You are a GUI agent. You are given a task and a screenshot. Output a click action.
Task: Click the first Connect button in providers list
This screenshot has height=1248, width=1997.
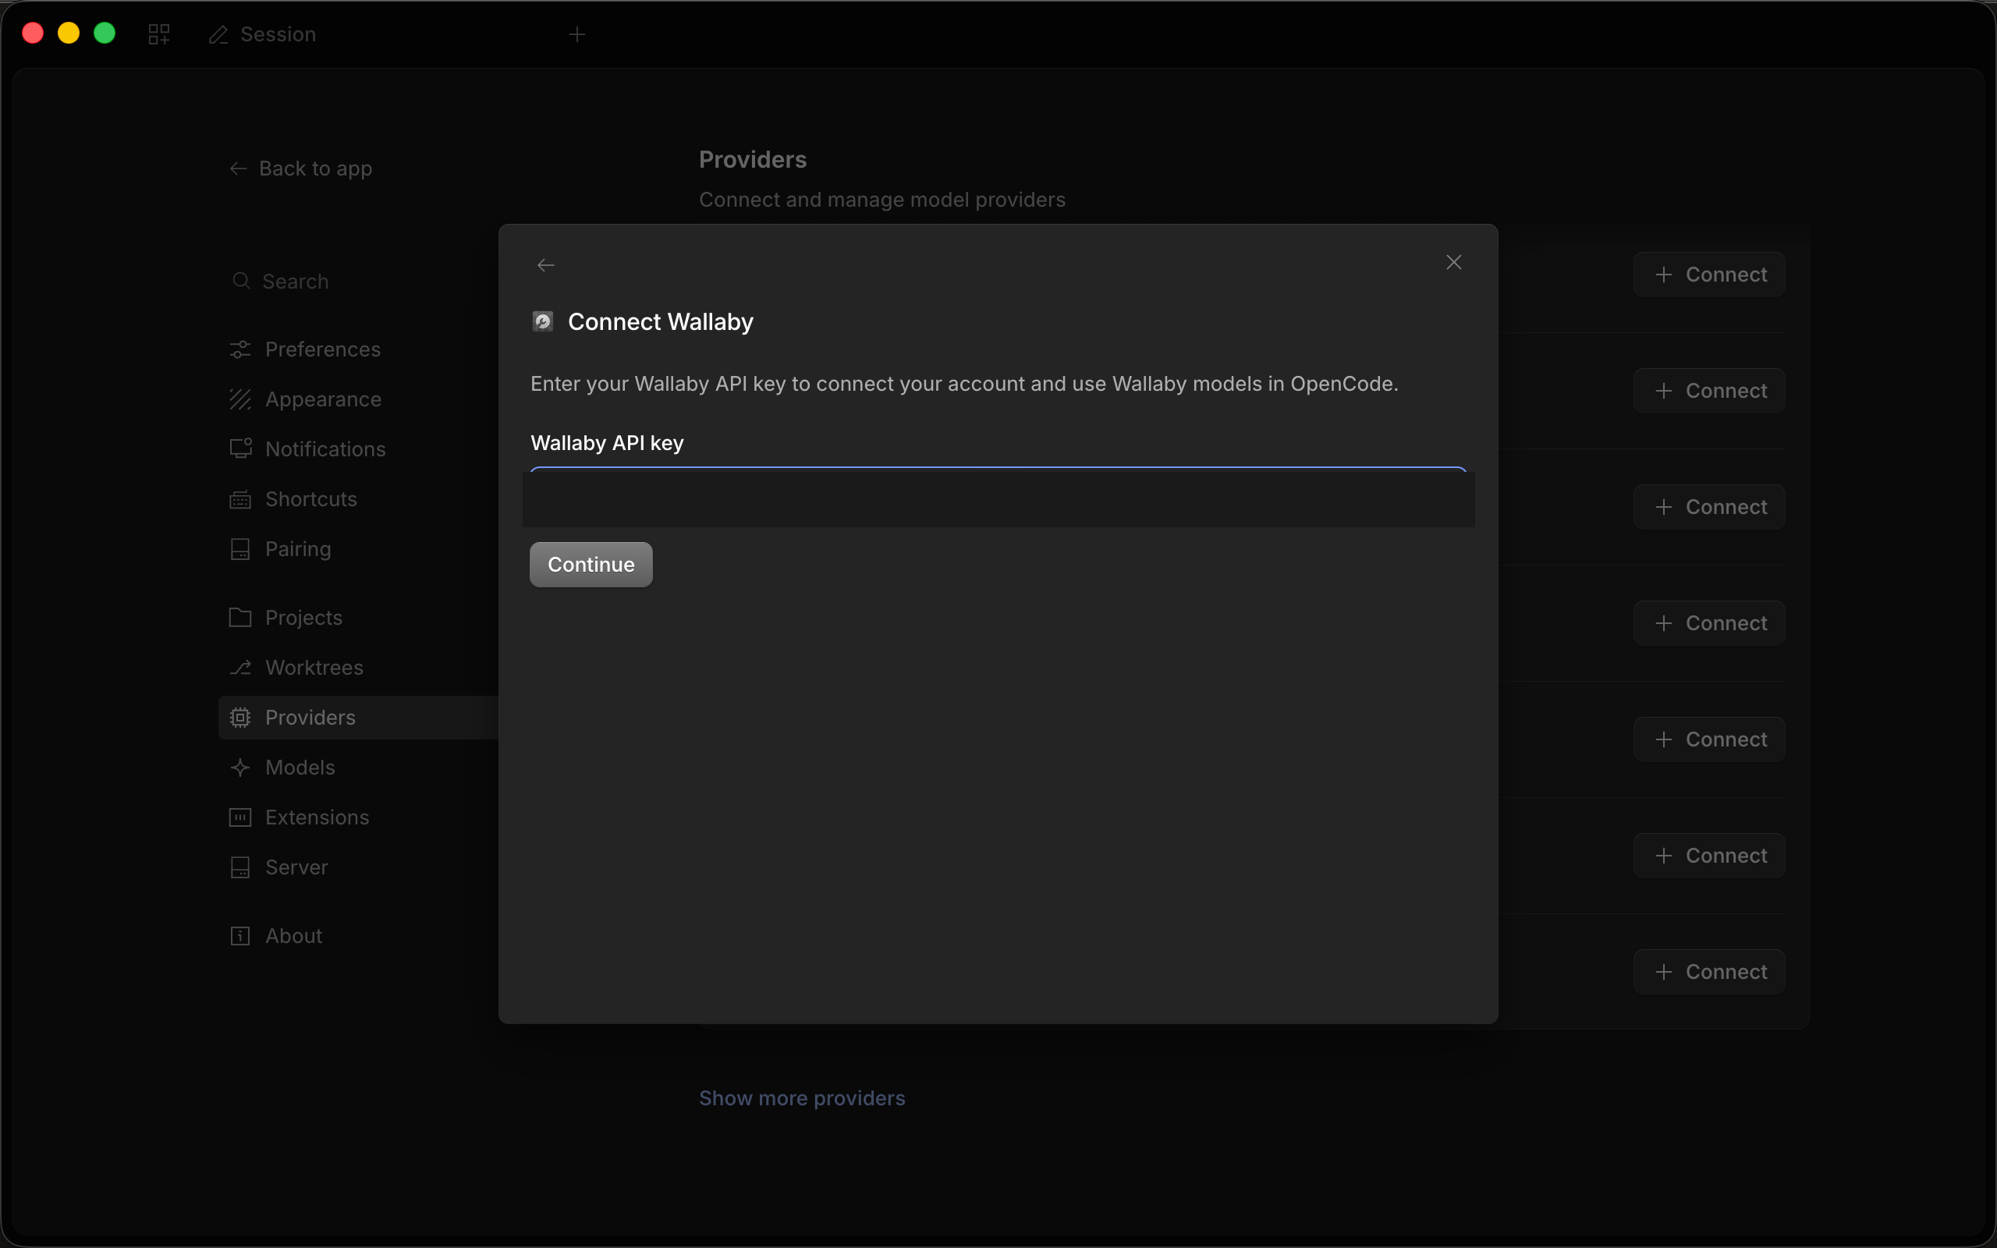tap(1709, 275)
